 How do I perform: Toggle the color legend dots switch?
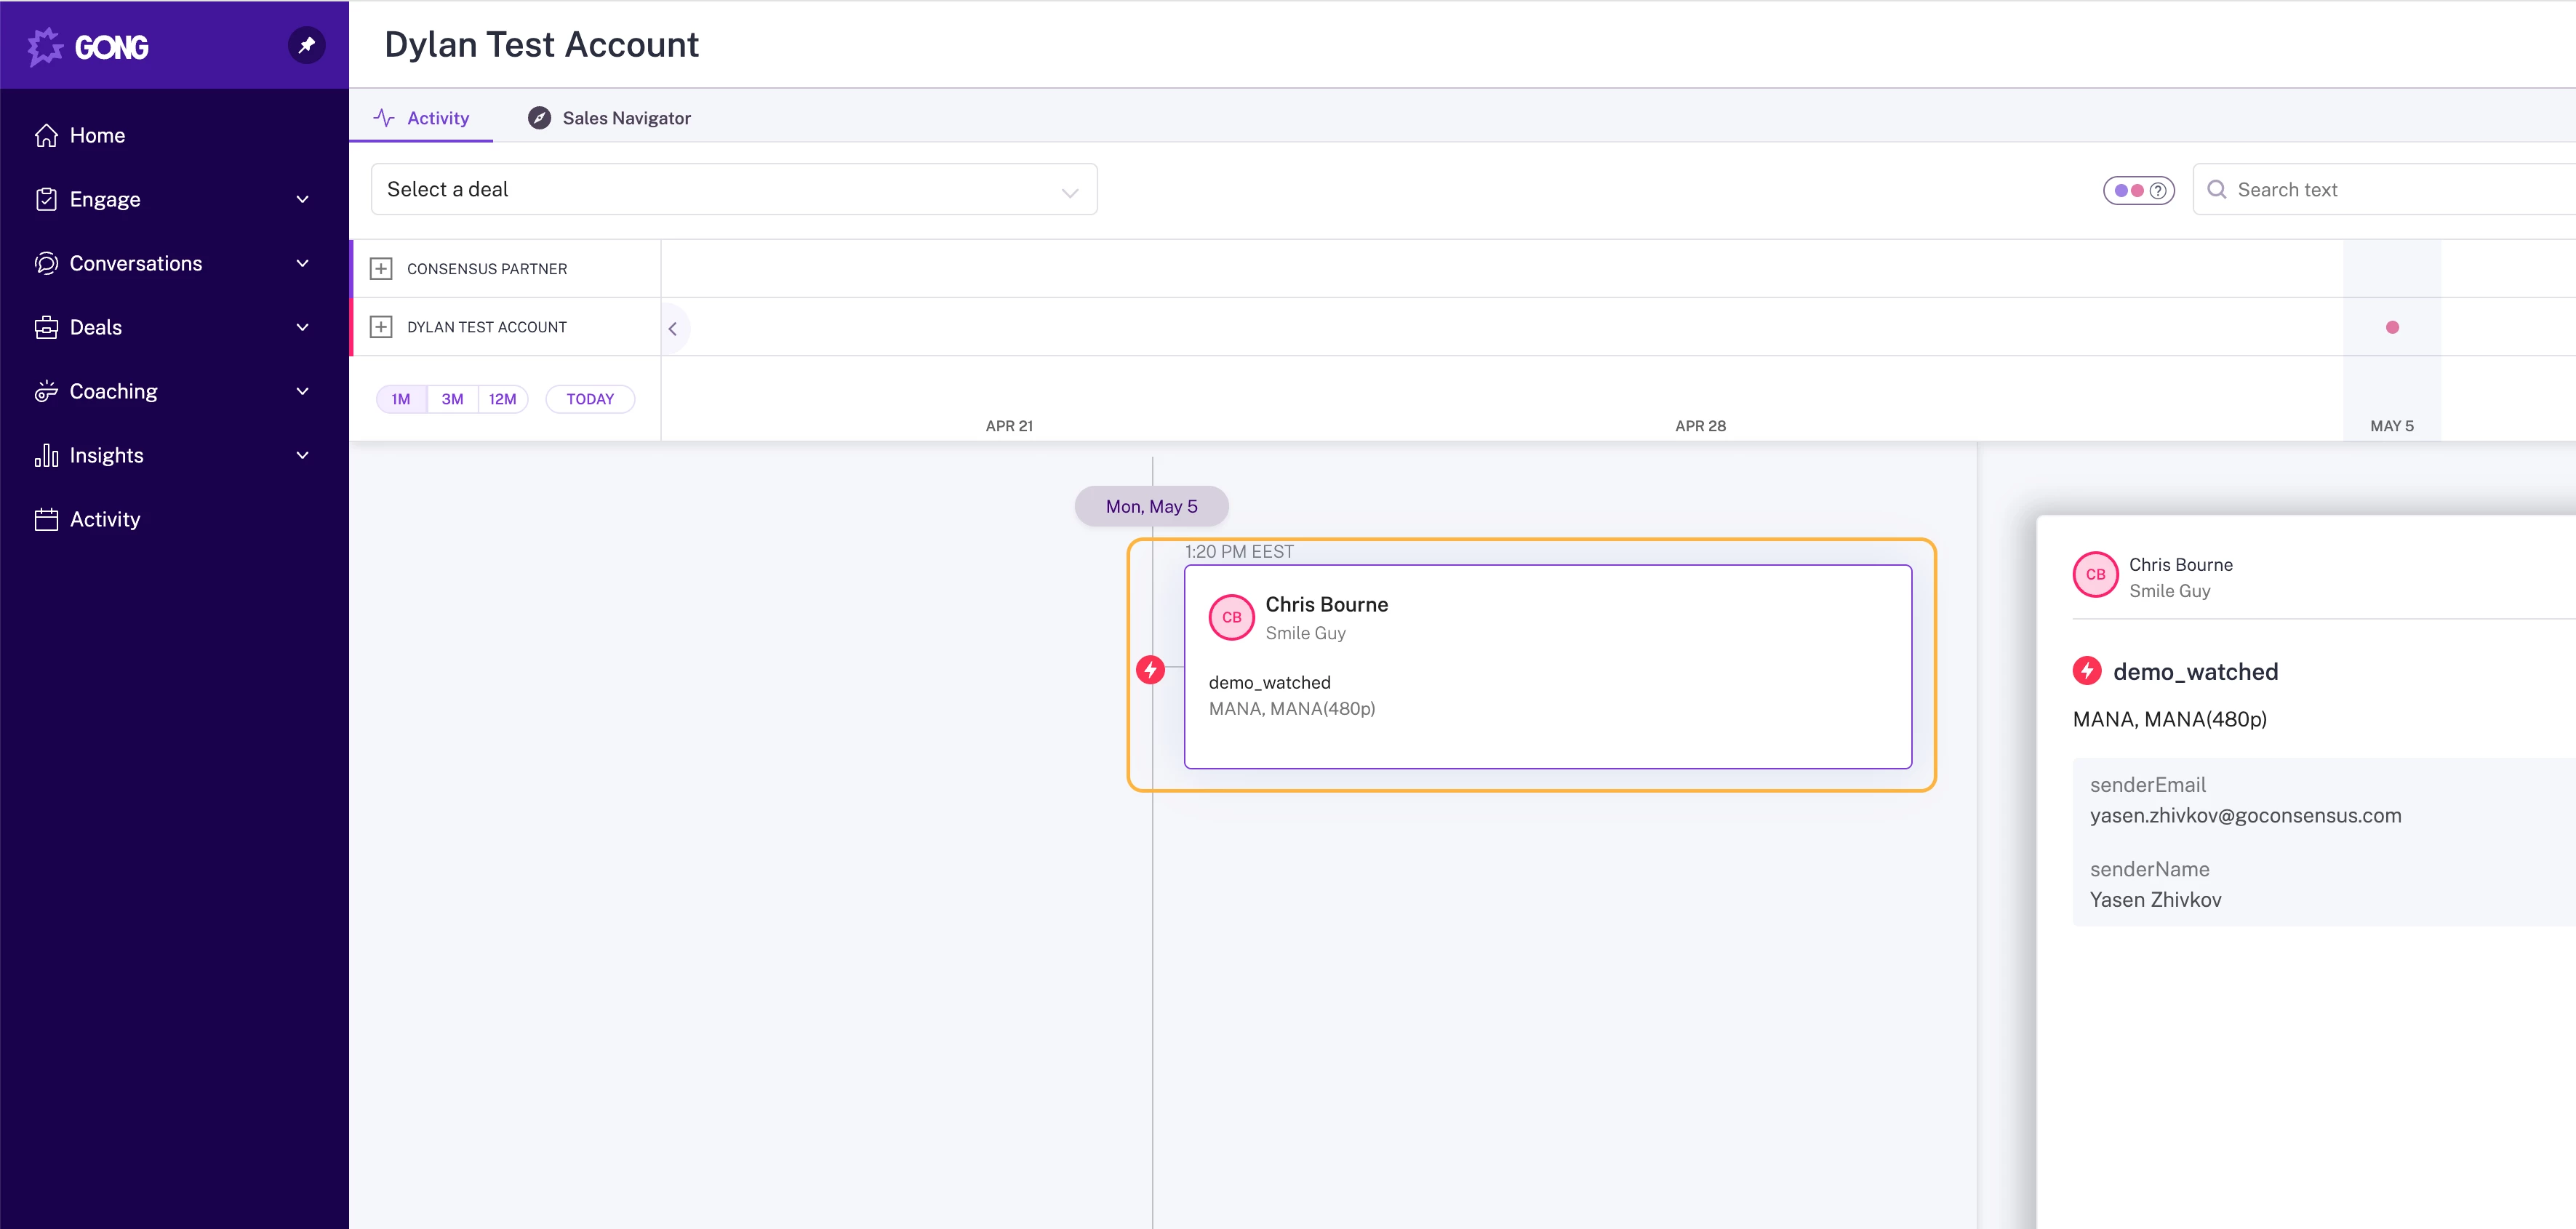click(x=2138, y=190)
